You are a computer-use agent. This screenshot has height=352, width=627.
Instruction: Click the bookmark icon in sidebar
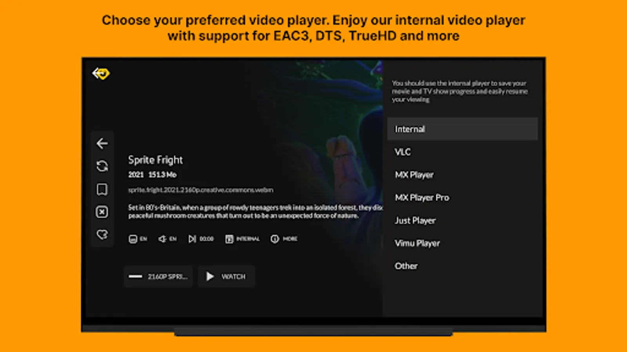coord(102,189)
